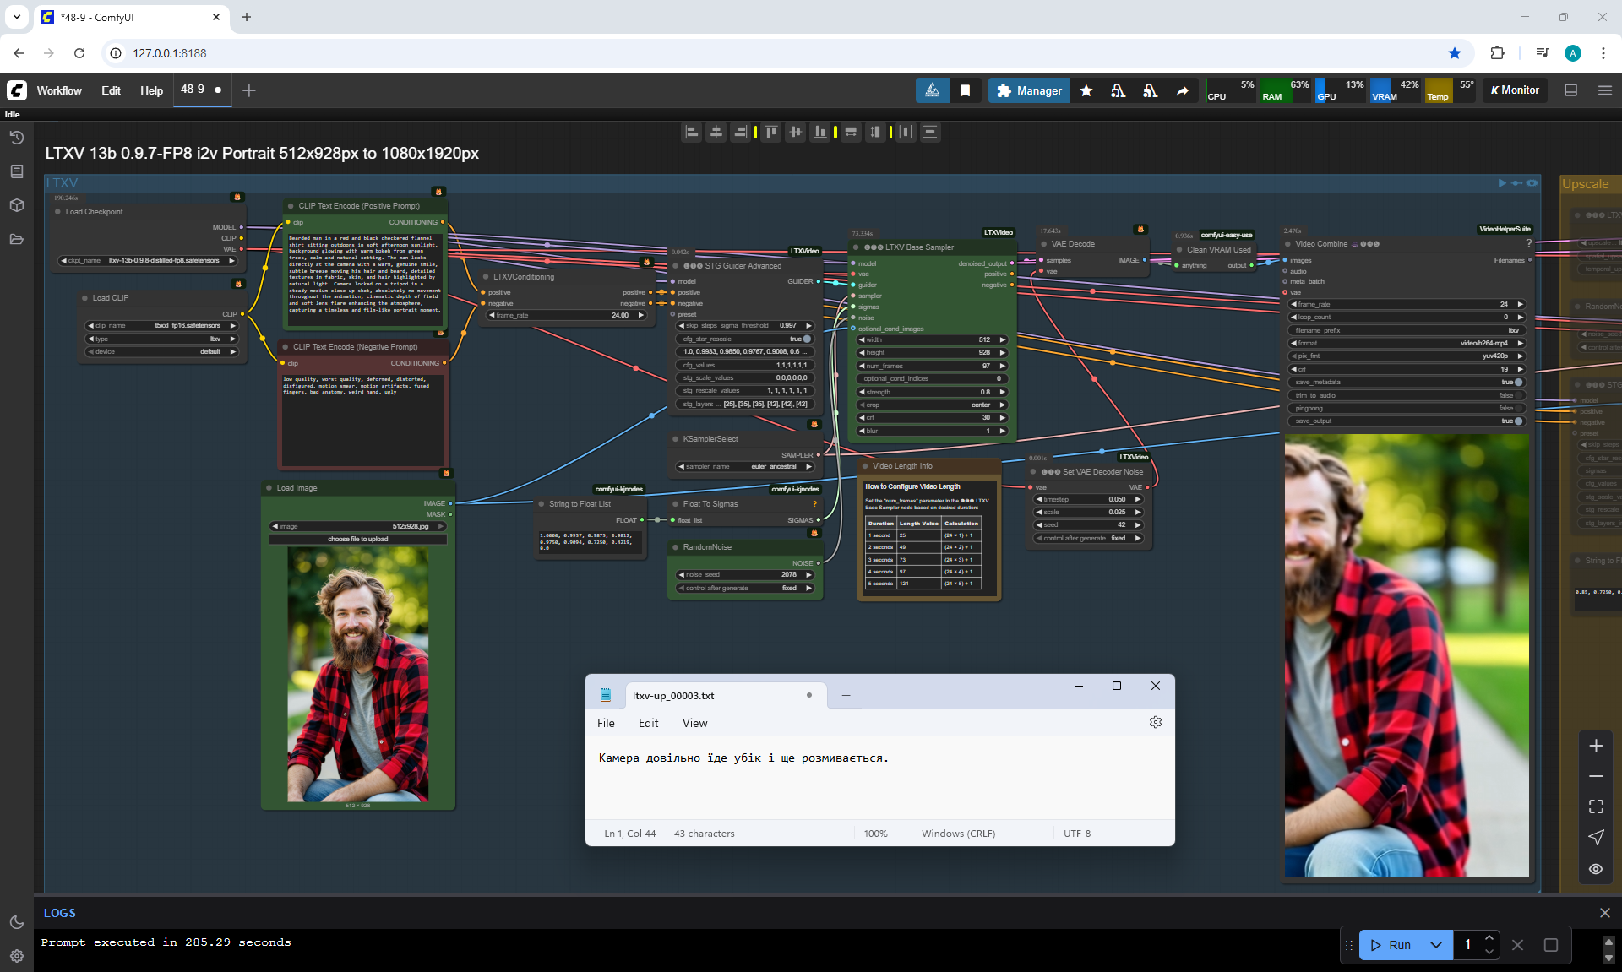The width and height of the screenshot is (1622, 972).
Task: Open sampler_name dropdown in KSamplerSelect
Action: pos(744,466)
